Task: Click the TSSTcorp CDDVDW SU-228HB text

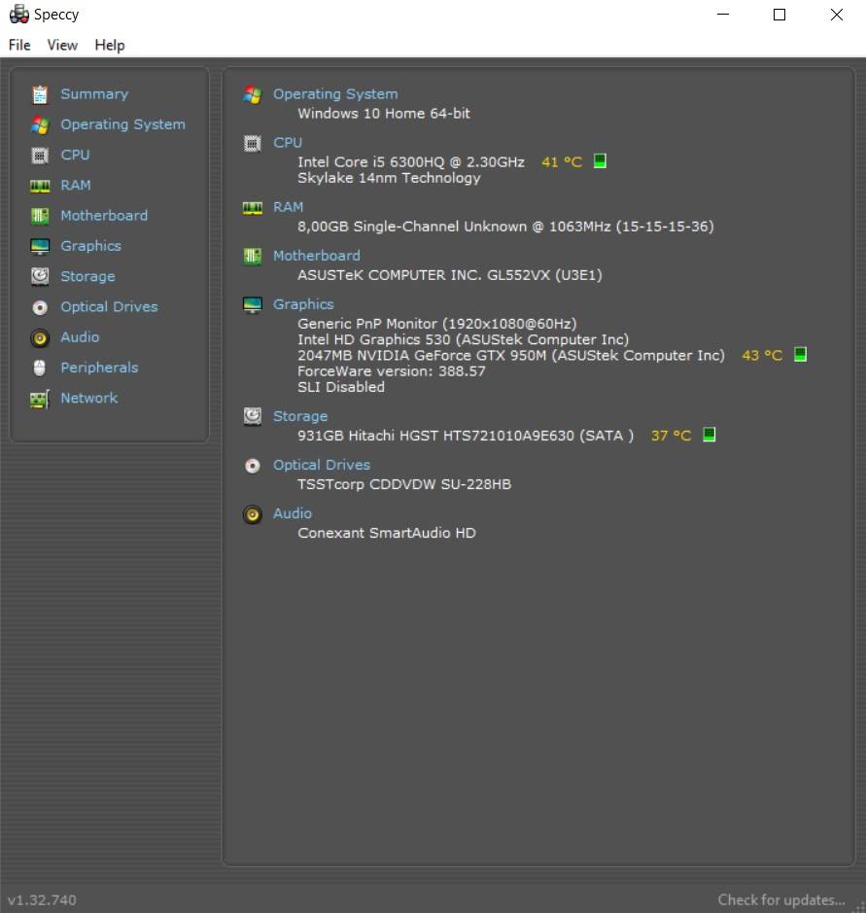Action: [x=404, y=484]
